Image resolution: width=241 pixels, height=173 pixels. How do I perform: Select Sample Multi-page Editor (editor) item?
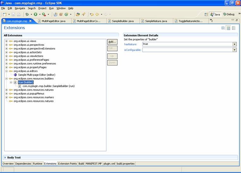point(37,75)
